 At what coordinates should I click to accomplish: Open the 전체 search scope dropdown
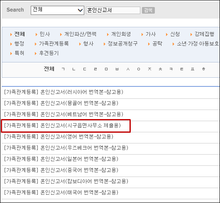(57, 10)
